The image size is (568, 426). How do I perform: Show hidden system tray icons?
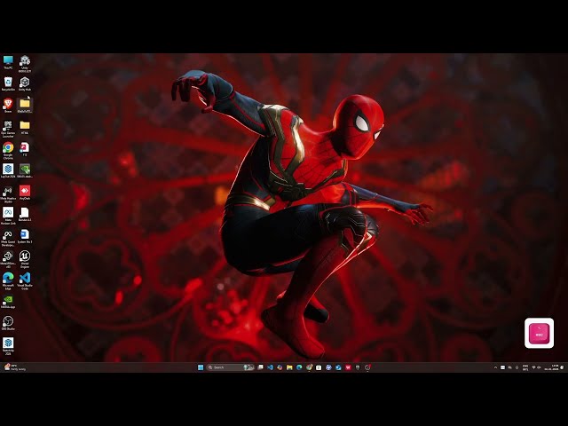[495, 367]
